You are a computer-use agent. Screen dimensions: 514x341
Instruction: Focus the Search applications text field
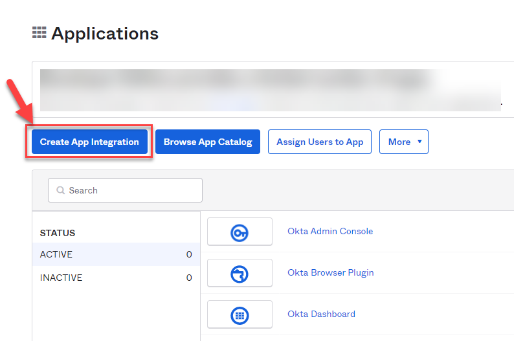(133, 191)
